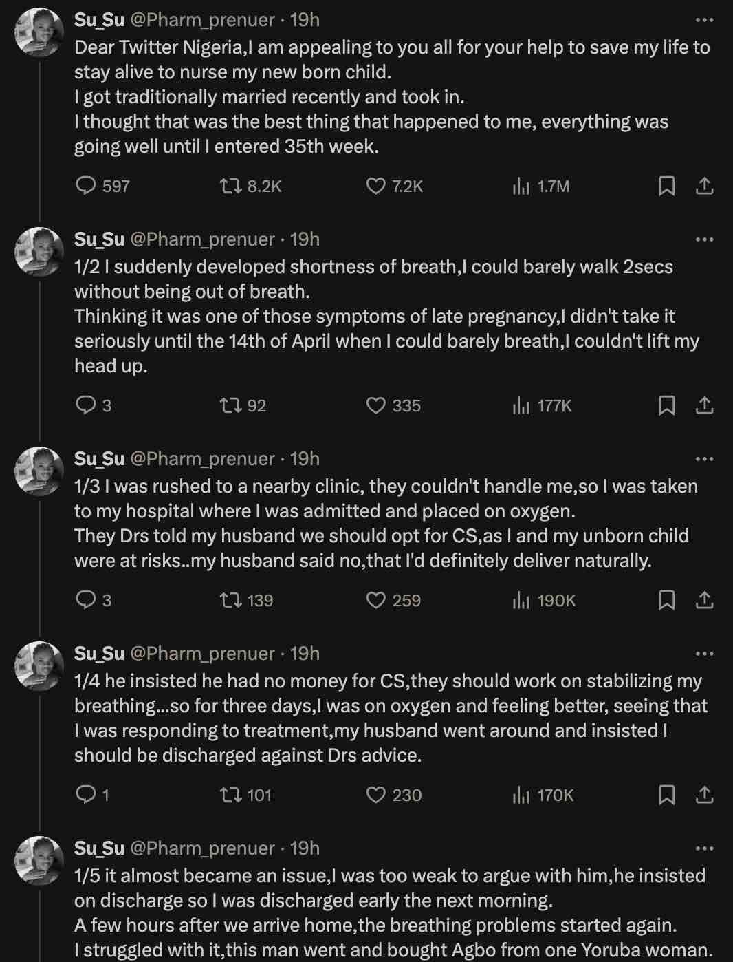This screenshot has width=733, height=962.
Task: Repost the tweet with 8.2K reposts
Action: pos(229,186)
